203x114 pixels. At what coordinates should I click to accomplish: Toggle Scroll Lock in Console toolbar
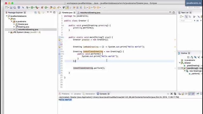183,94
